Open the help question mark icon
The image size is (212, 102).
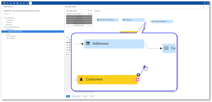point(208,7)
